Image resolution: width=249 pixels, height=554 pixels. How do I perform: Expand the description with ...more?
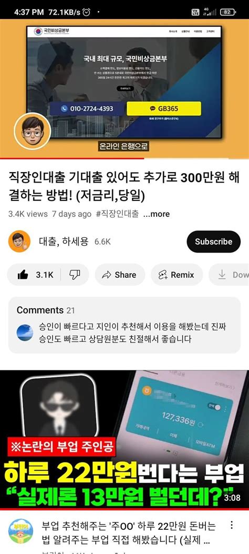(x=156, y=214)
